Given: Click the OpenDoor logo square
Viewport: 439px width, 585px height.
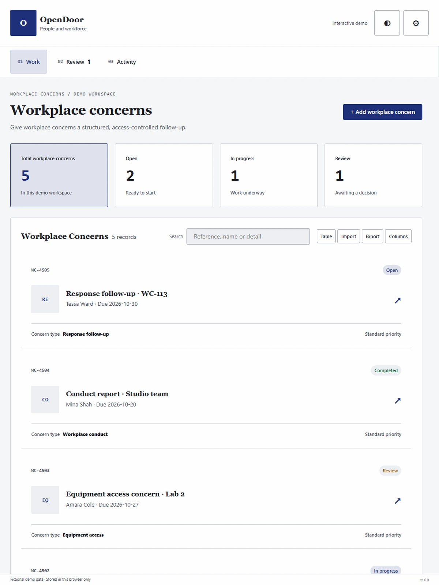Looking at the screenshot, I should (23, 23).
